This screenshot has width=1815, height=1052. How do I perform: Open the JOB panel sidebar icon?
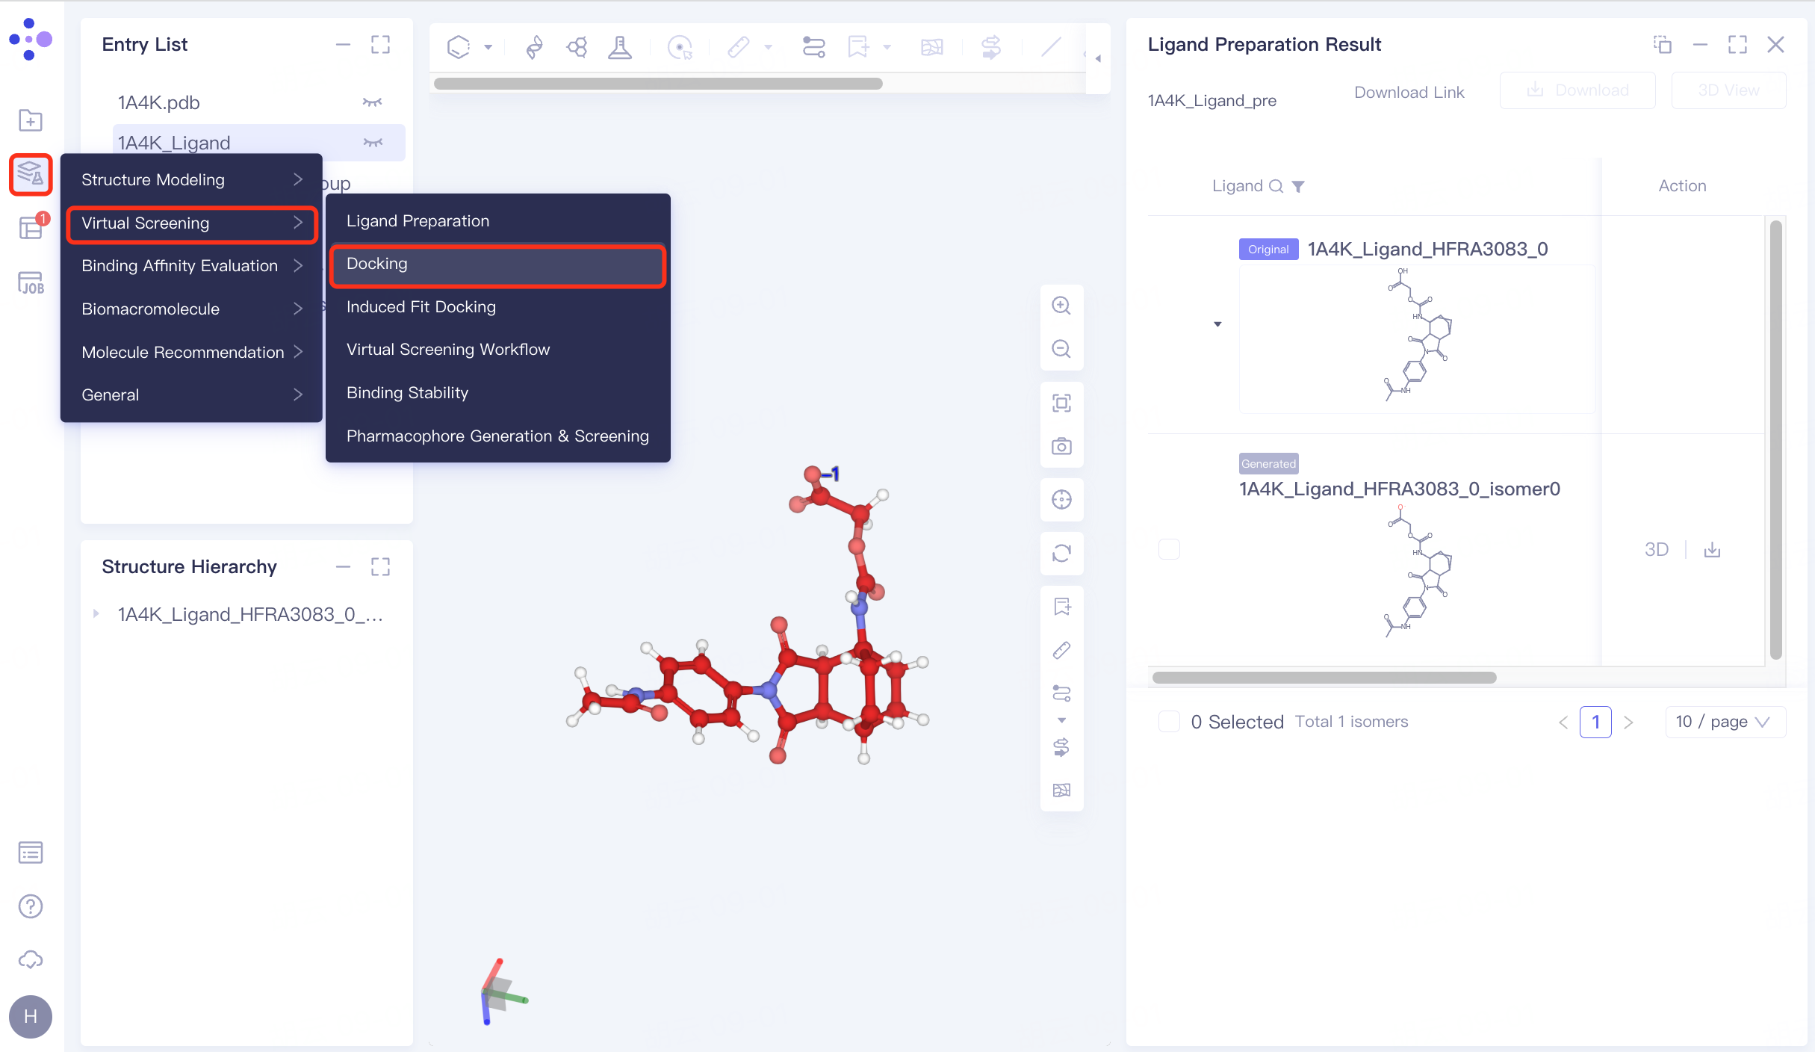click(31, 283)
